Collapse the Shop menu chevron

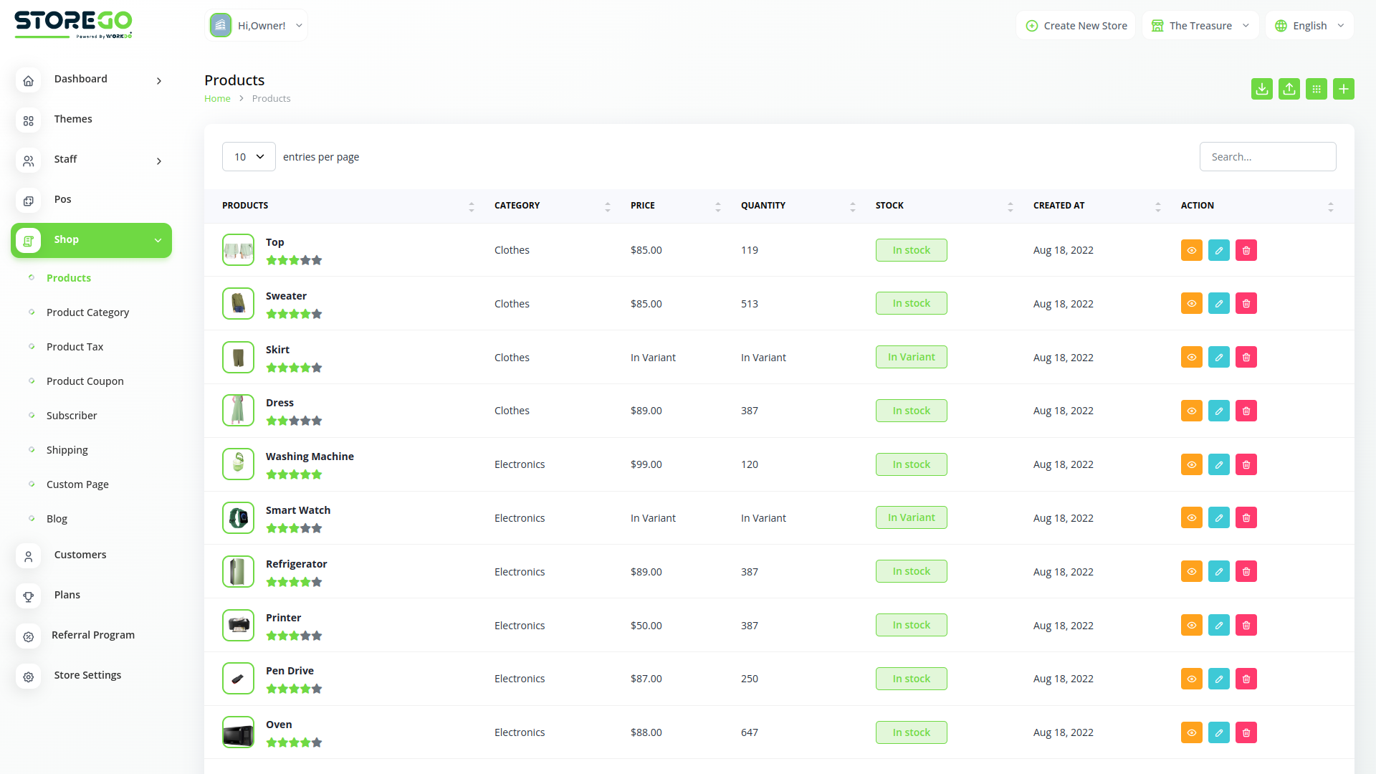158,240
